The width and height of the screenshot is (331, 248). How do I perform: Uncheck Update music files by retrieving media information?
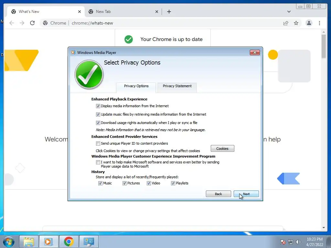(x=98, y=115)
